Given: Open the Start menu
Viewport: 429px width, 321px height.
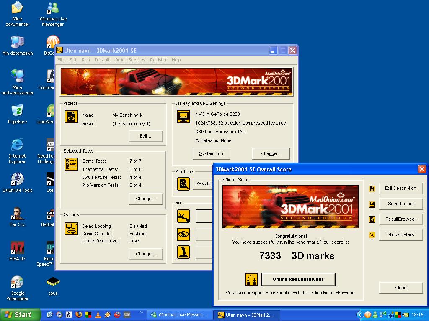Looking at the screenshot, I should tap(20, 315).
